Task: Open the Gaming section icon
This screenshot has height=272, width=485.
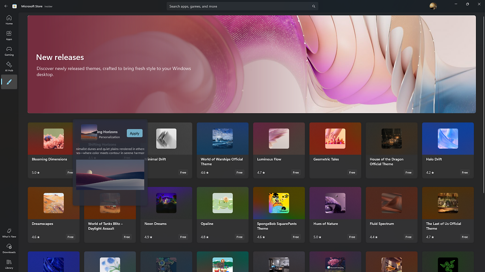Action: (9, 51)
